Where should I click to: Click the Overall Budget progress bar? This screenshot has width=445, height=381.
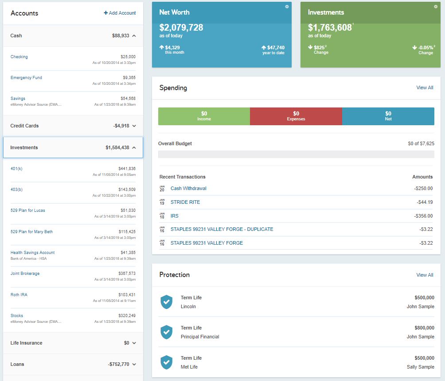[x=296, y=154]
